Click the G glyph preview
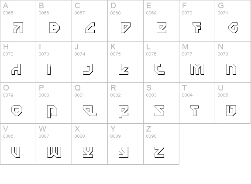 coord(233,28)
